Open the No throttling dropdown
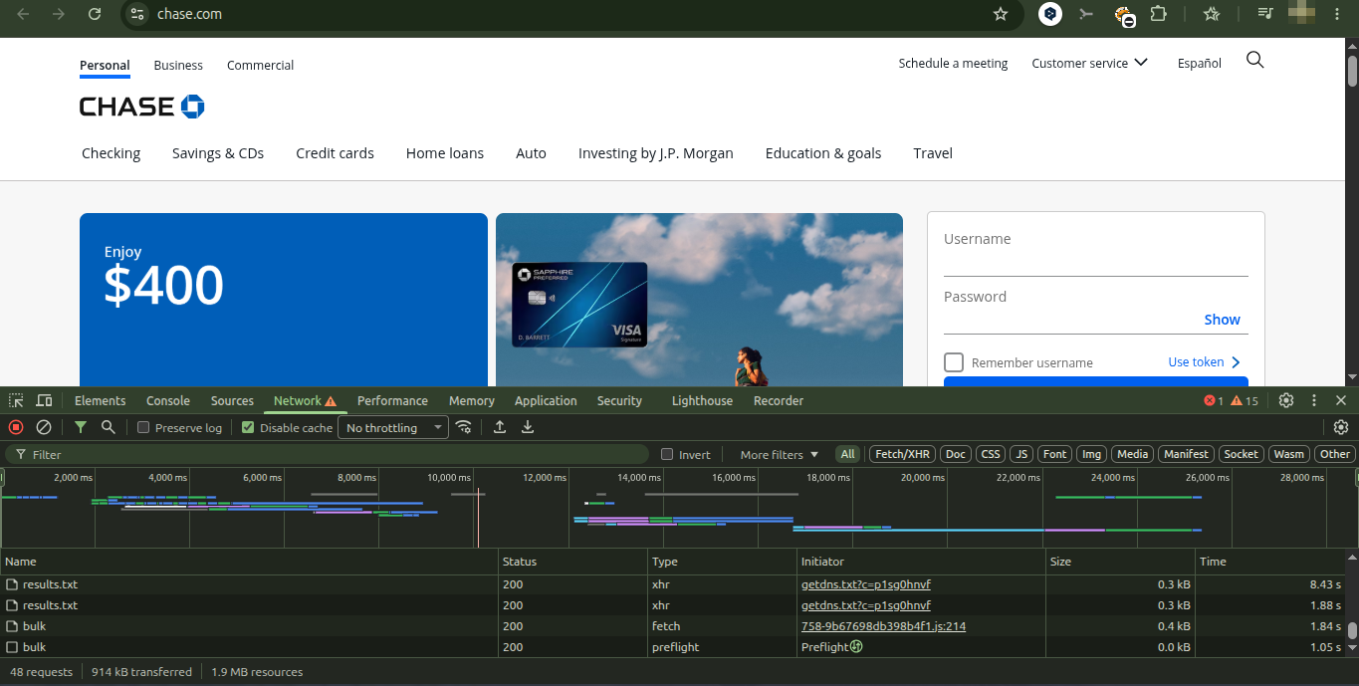 (x=394, y=427)
